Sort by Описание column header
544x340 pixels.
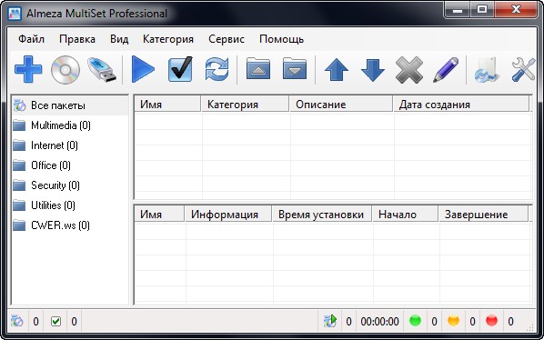[341, 105]
